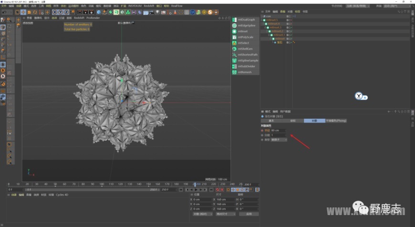Click the Undo arrow icon
This screenshot has height=227, width=415.
4,12
